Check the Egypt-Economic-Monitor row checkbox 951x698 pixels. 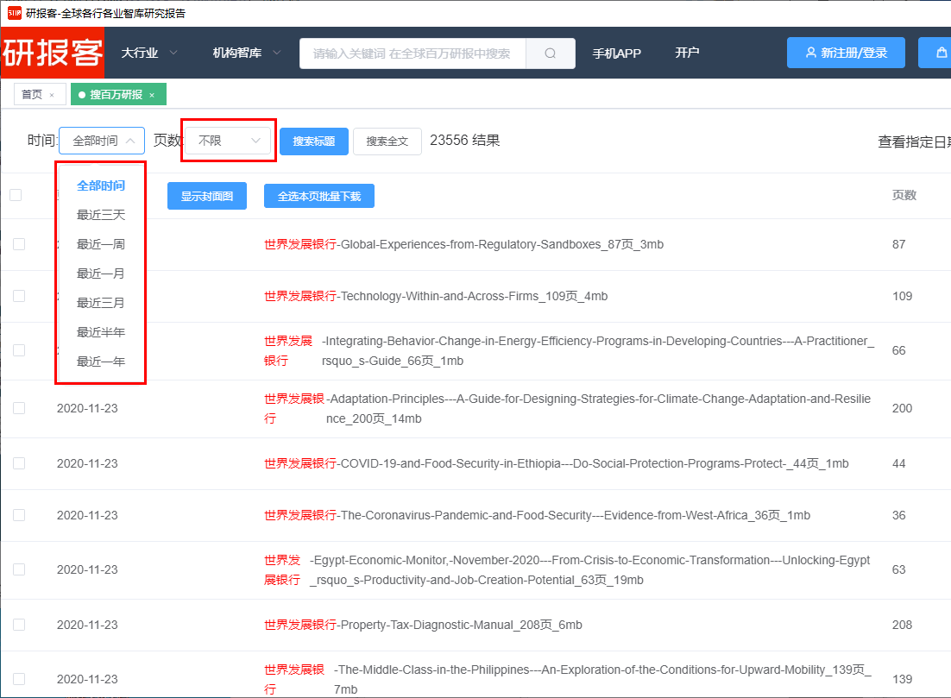tap(19, 569)
